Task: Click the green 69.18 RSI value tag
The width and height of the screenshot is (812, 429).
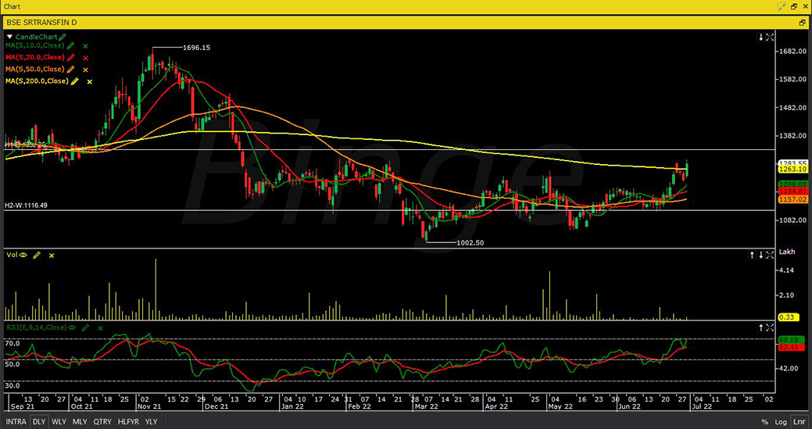Action: point(792,340)
